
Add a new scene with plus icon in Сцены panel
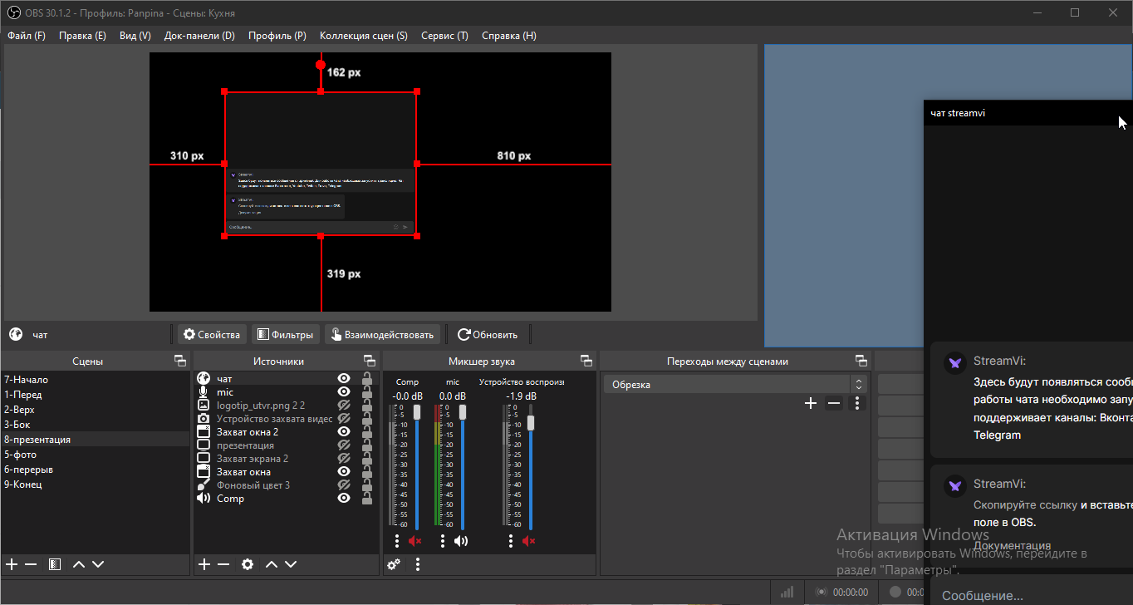point(12,564)
